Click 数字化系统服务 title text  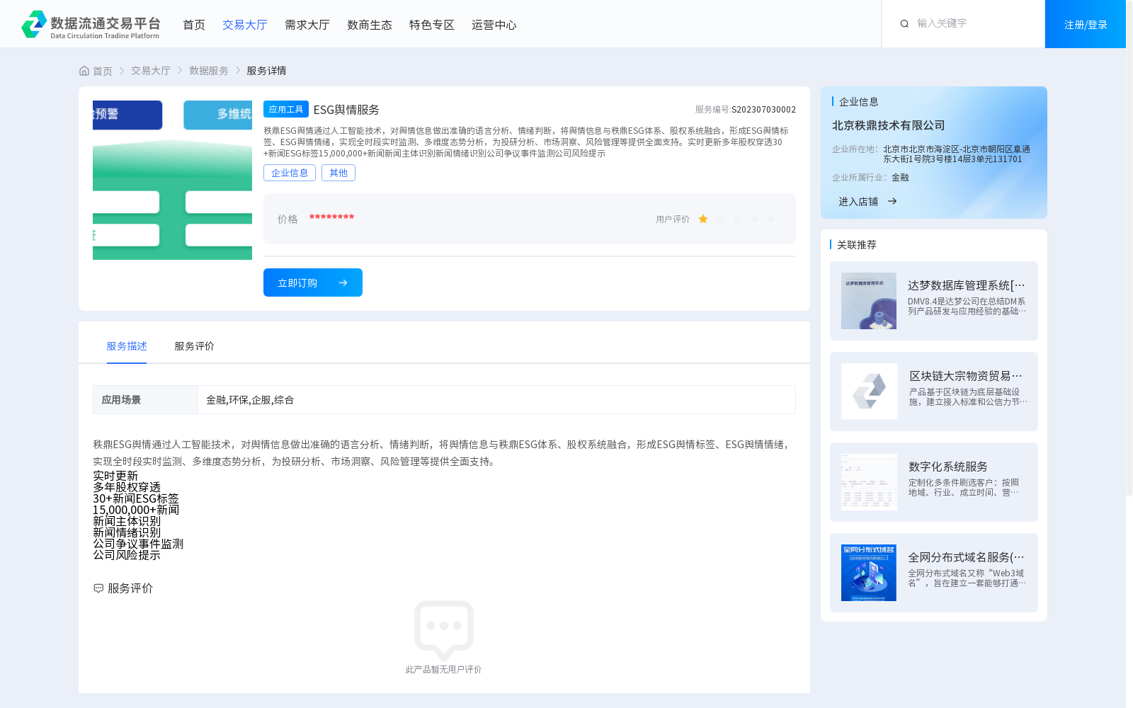tap(948, 467)
